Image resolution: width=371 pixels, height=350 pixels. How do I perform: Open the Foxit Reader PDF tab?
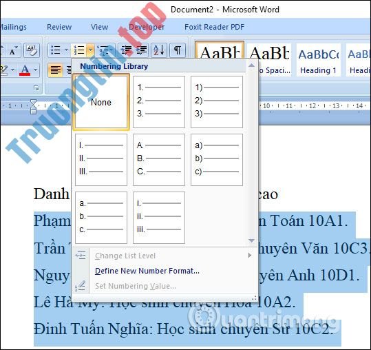coord(214,27)
